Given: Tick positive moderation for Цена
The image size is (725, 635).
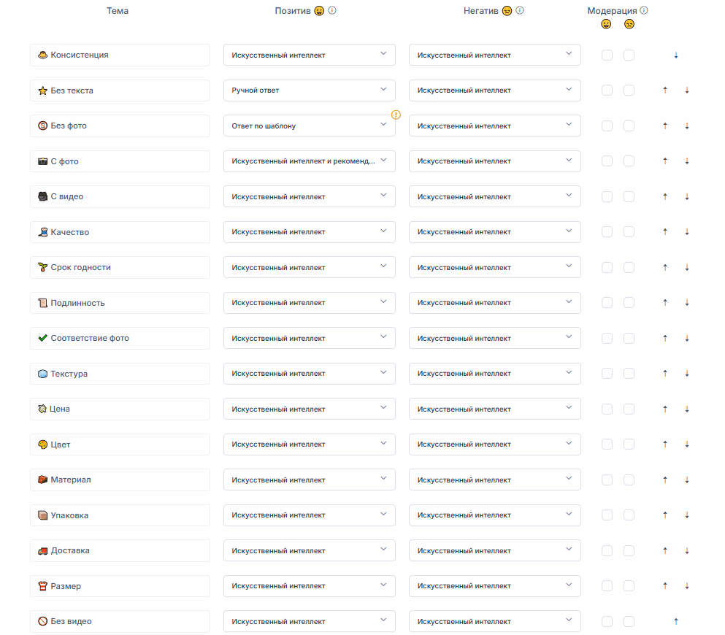Looking at the screenshot, I should click(607, 409).
